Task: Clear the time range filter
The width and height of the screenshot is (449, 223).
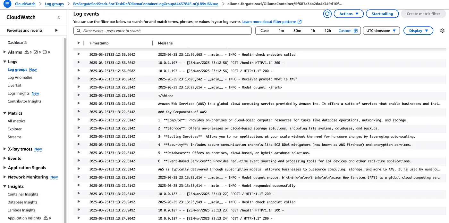Action: coord(265,31)
